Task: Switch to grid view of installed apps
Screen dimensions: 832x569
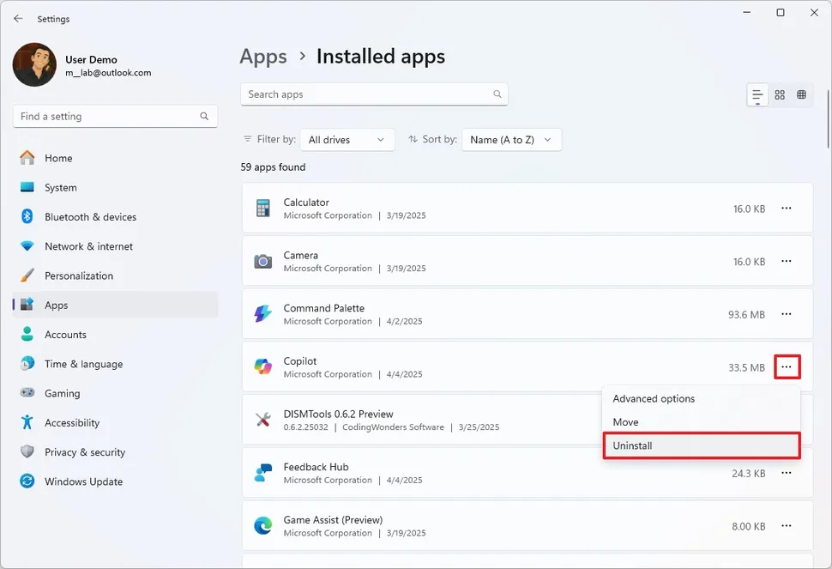Action: pyautogui.click(x=779, y=94)
